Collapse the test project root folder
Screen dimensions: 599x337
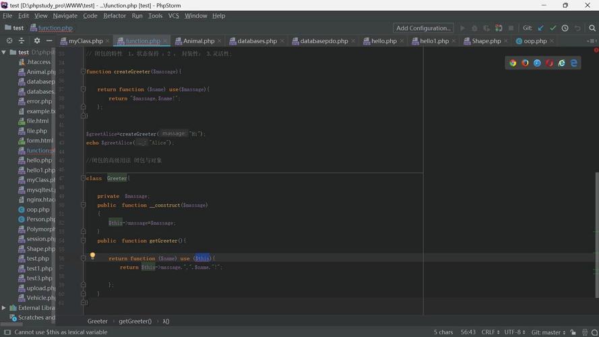tap(4, 52)
